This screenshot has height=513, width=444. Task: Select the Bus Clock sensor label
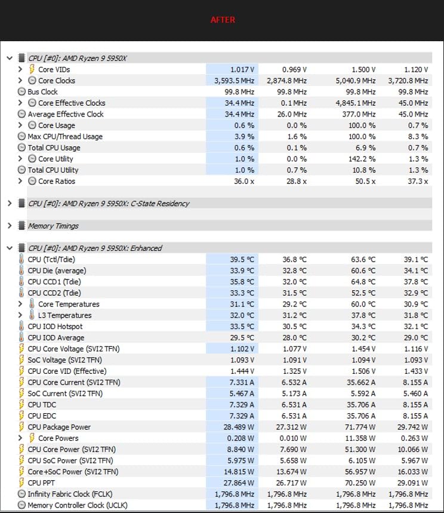coord(42,91)
